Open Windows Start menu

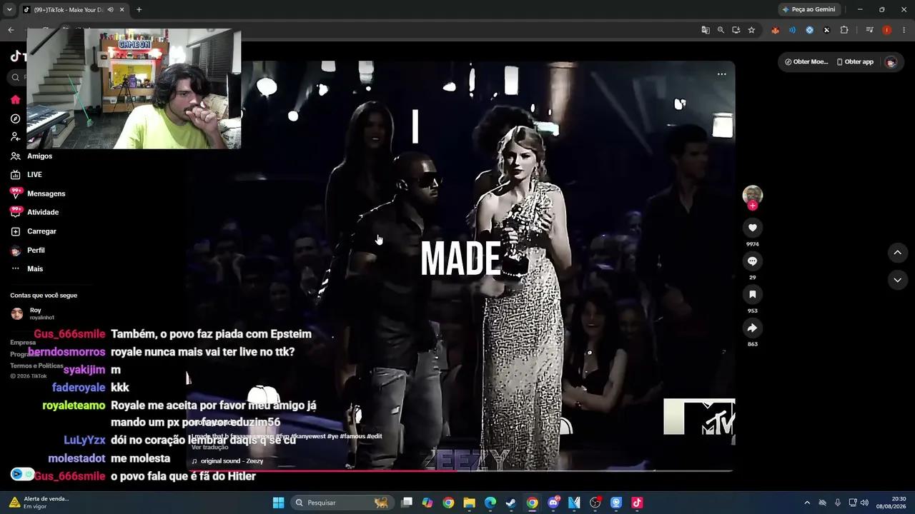tap(278, 503)
